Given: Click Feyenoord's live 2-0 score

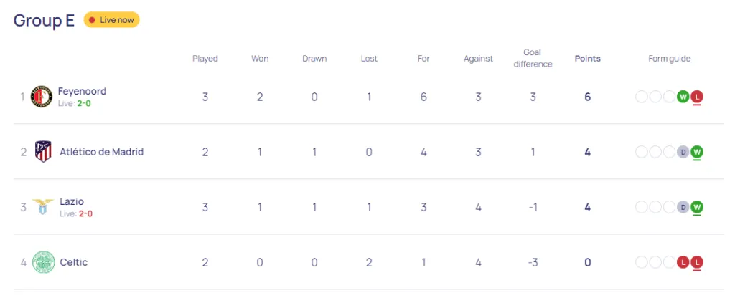Looking at the screenshot, I should [83, 103].
